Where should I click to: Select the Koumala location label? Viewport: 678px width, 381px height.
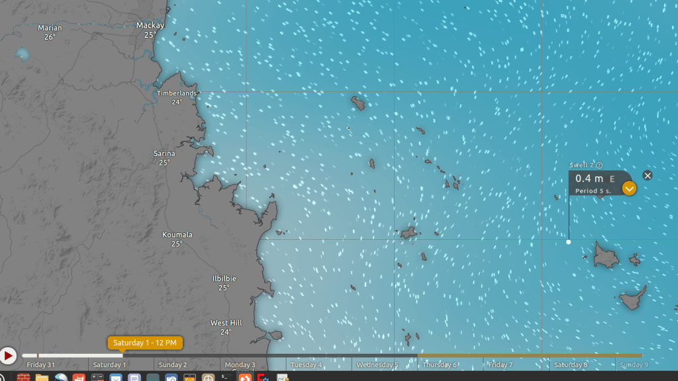(x=177, y=235)
